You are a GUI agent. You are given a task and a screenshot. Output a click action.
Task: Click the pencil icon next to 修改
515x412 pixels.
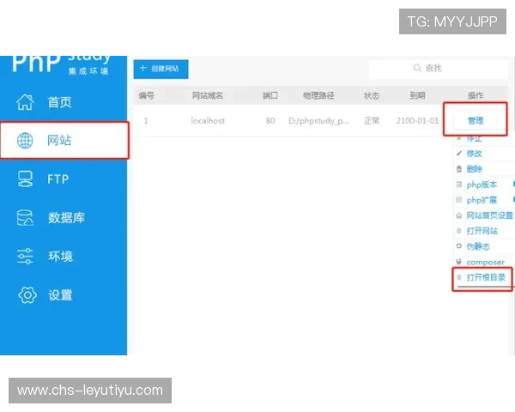[x=459, y=154]
